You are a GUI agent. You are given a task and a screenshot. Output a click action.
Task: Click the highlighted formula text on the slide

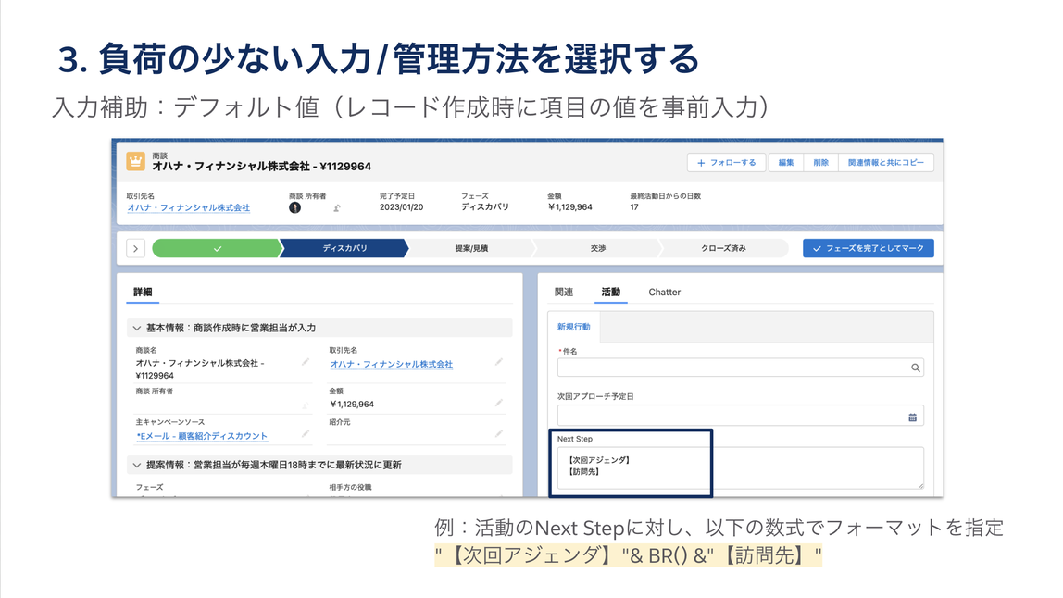[628, 555]
